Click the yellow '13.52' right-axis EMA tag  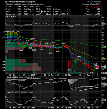click(104, 59)
